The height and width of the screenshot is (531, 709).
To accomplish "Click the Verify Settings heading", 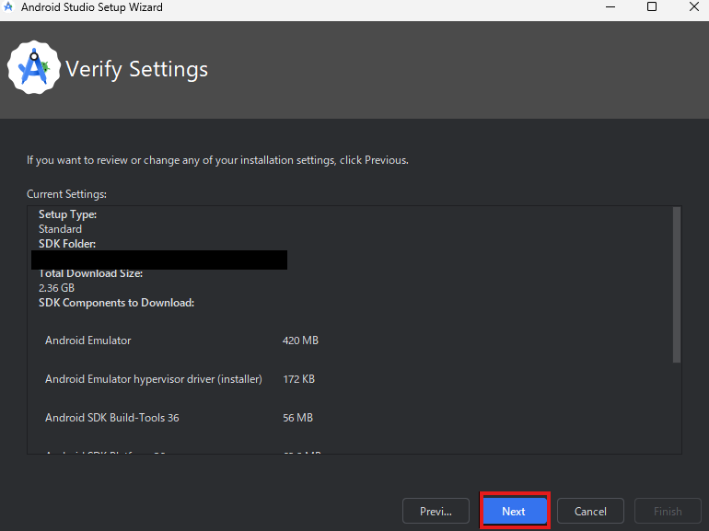I will pyautogui.click(x=136, y=69).
